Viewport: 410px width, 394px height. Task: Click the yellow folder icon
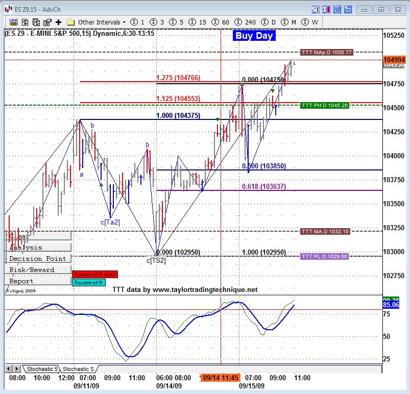[70, 22]
